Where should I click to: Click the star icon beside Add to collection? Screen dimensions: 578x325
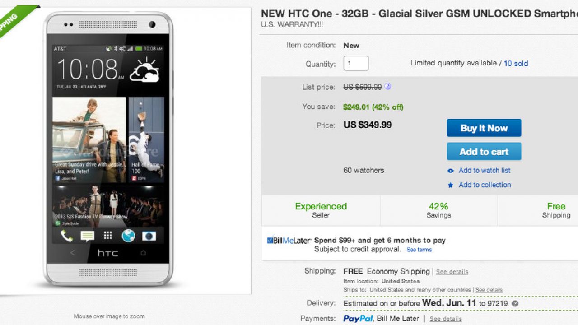point(450,185)
